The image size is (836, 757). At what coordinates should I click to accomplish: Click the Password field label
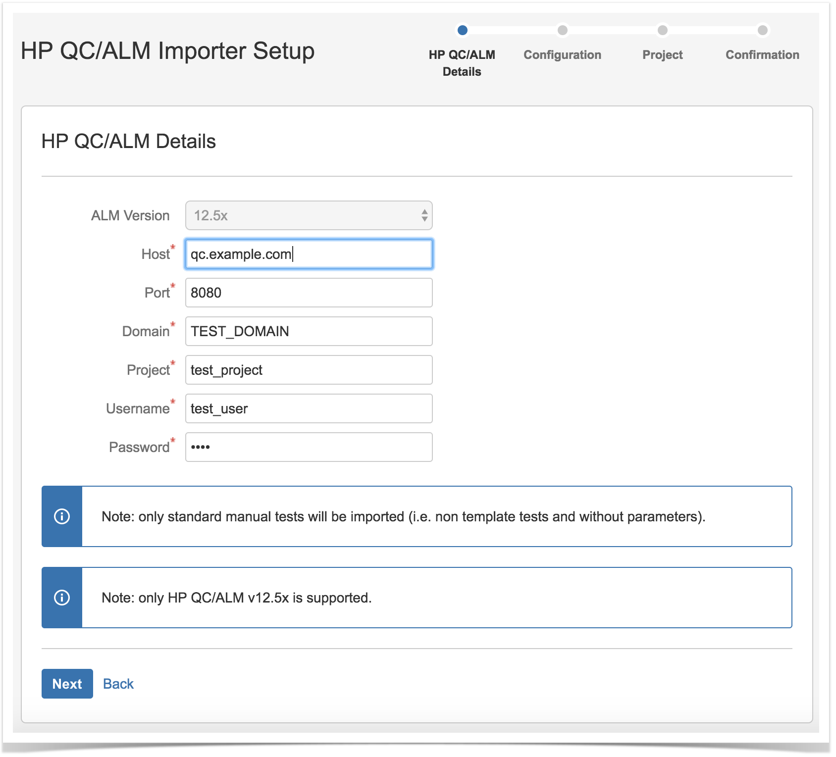tap(139, 447)
